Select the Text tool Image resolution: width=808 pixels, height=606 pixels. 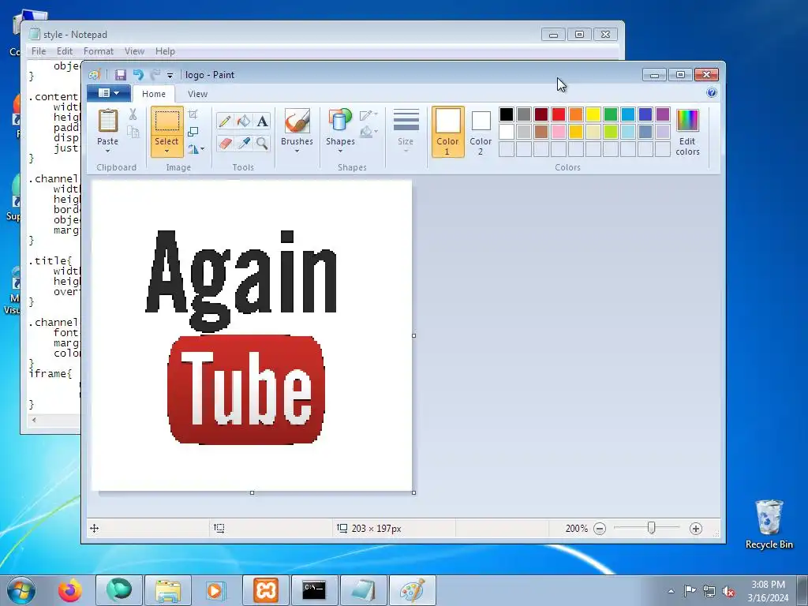[x=262, y=121]
